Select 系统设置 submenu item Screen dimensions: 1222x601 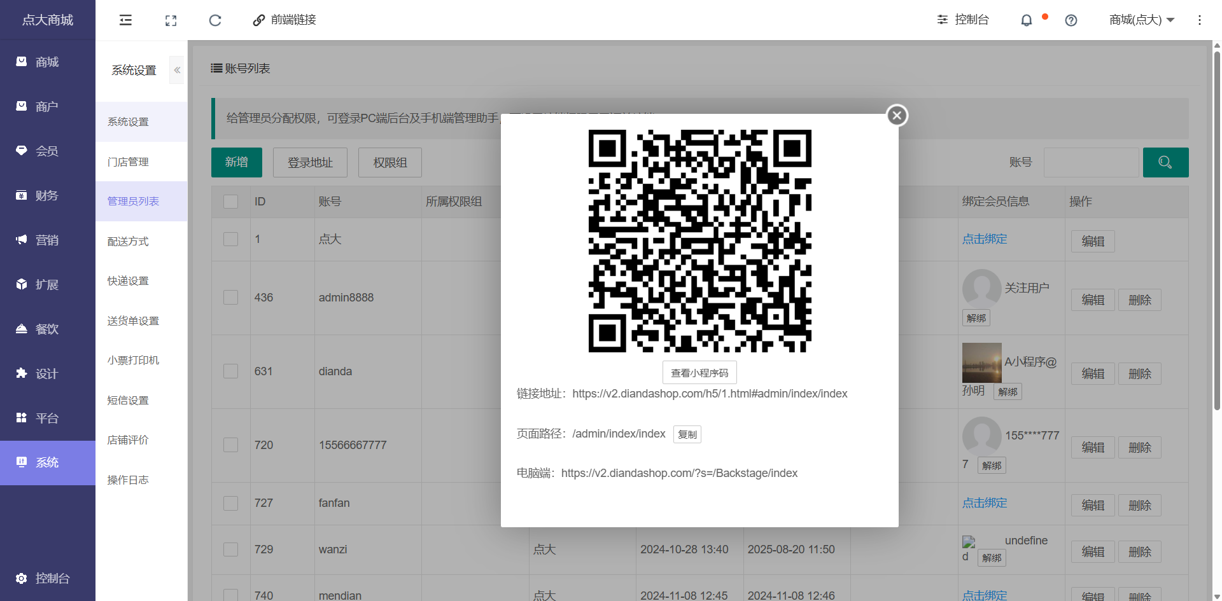pos(141,121)
